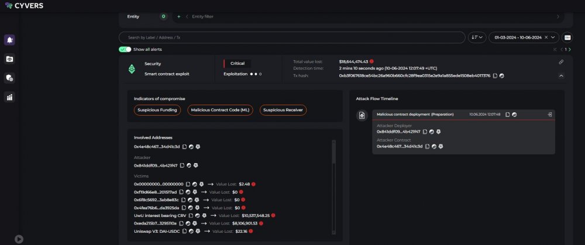Viewport: 585px width, 245px height.
Task: Toggle Show all alerts switch
Action: [125, 49]
